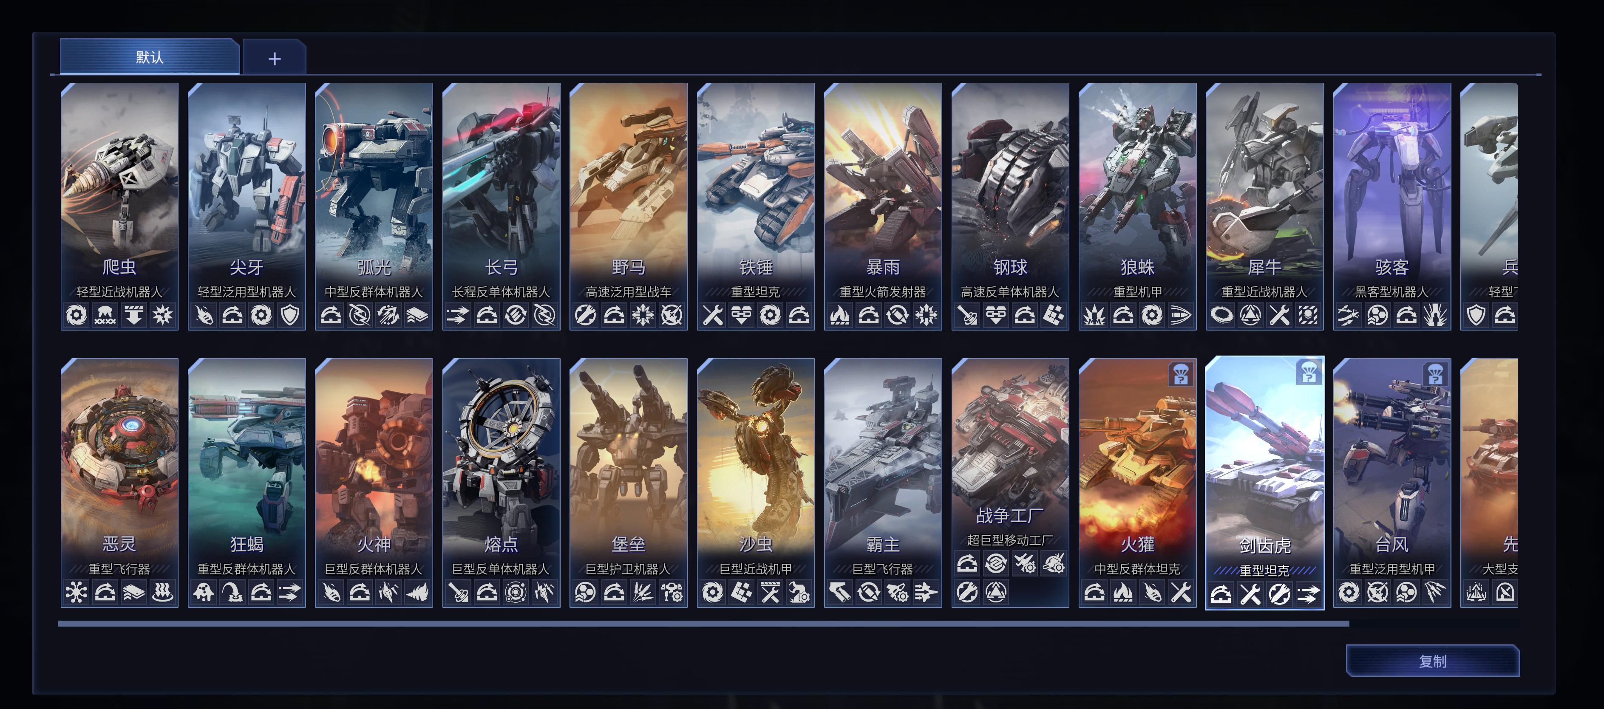1604x709 pixels.
Task: Click the 复制 button
Action: point(1432,661)
